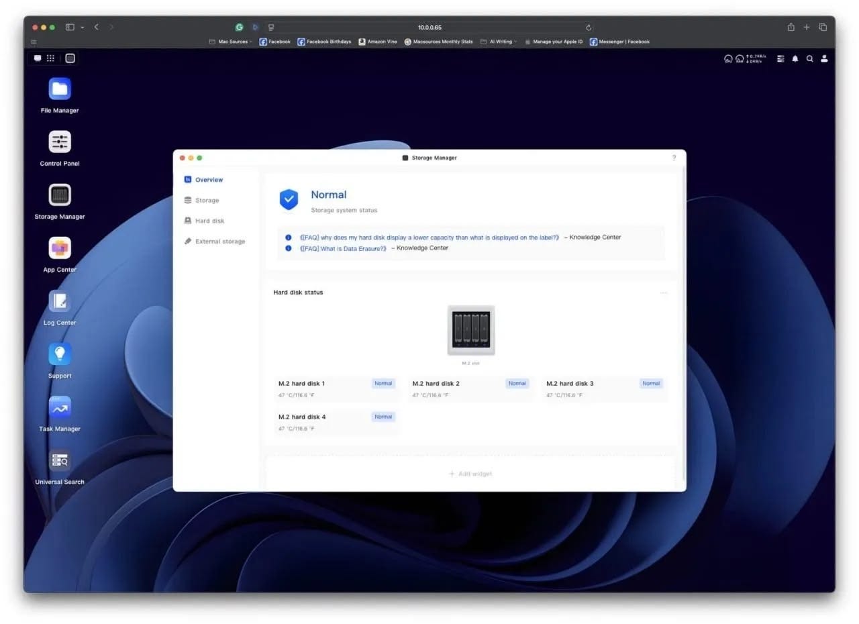The width and height of the screenshot is (859, 624).
Task: Open Manage your Apple ID bookmark
Action: click(x=554, y=42)
